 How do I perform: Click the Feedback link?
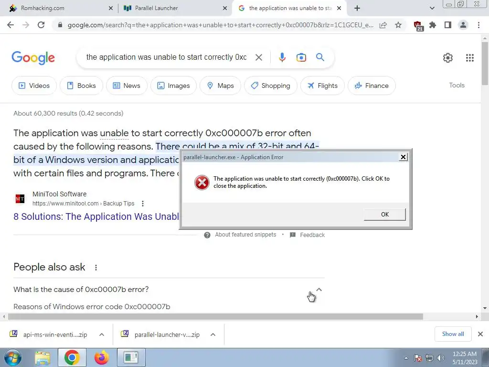pos(312,235)
